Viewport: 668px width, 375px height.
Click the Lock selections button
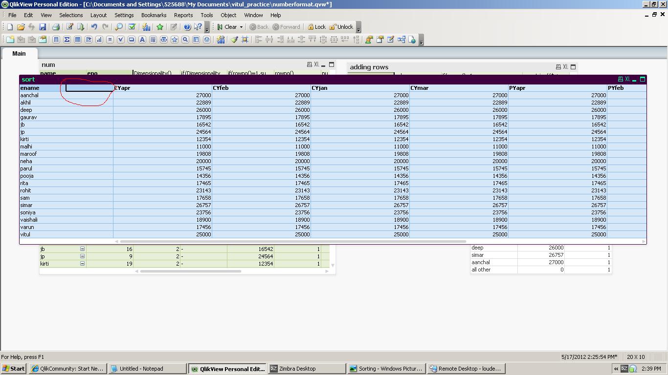tap(316, 27)
